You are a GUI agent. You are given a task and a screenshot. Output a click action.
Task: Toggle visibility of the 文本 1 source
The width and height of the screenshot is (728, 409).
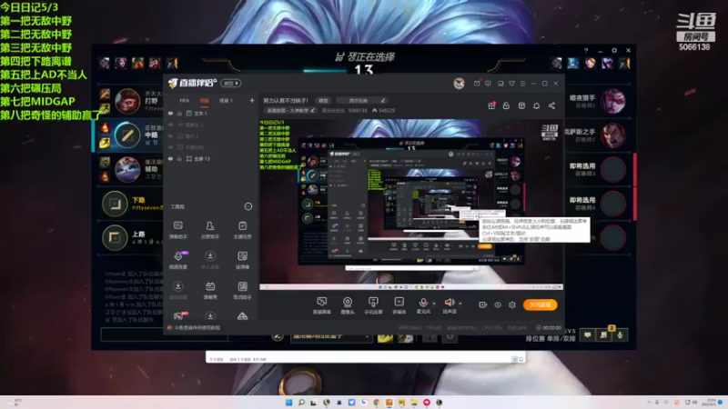tap(170, 113)
